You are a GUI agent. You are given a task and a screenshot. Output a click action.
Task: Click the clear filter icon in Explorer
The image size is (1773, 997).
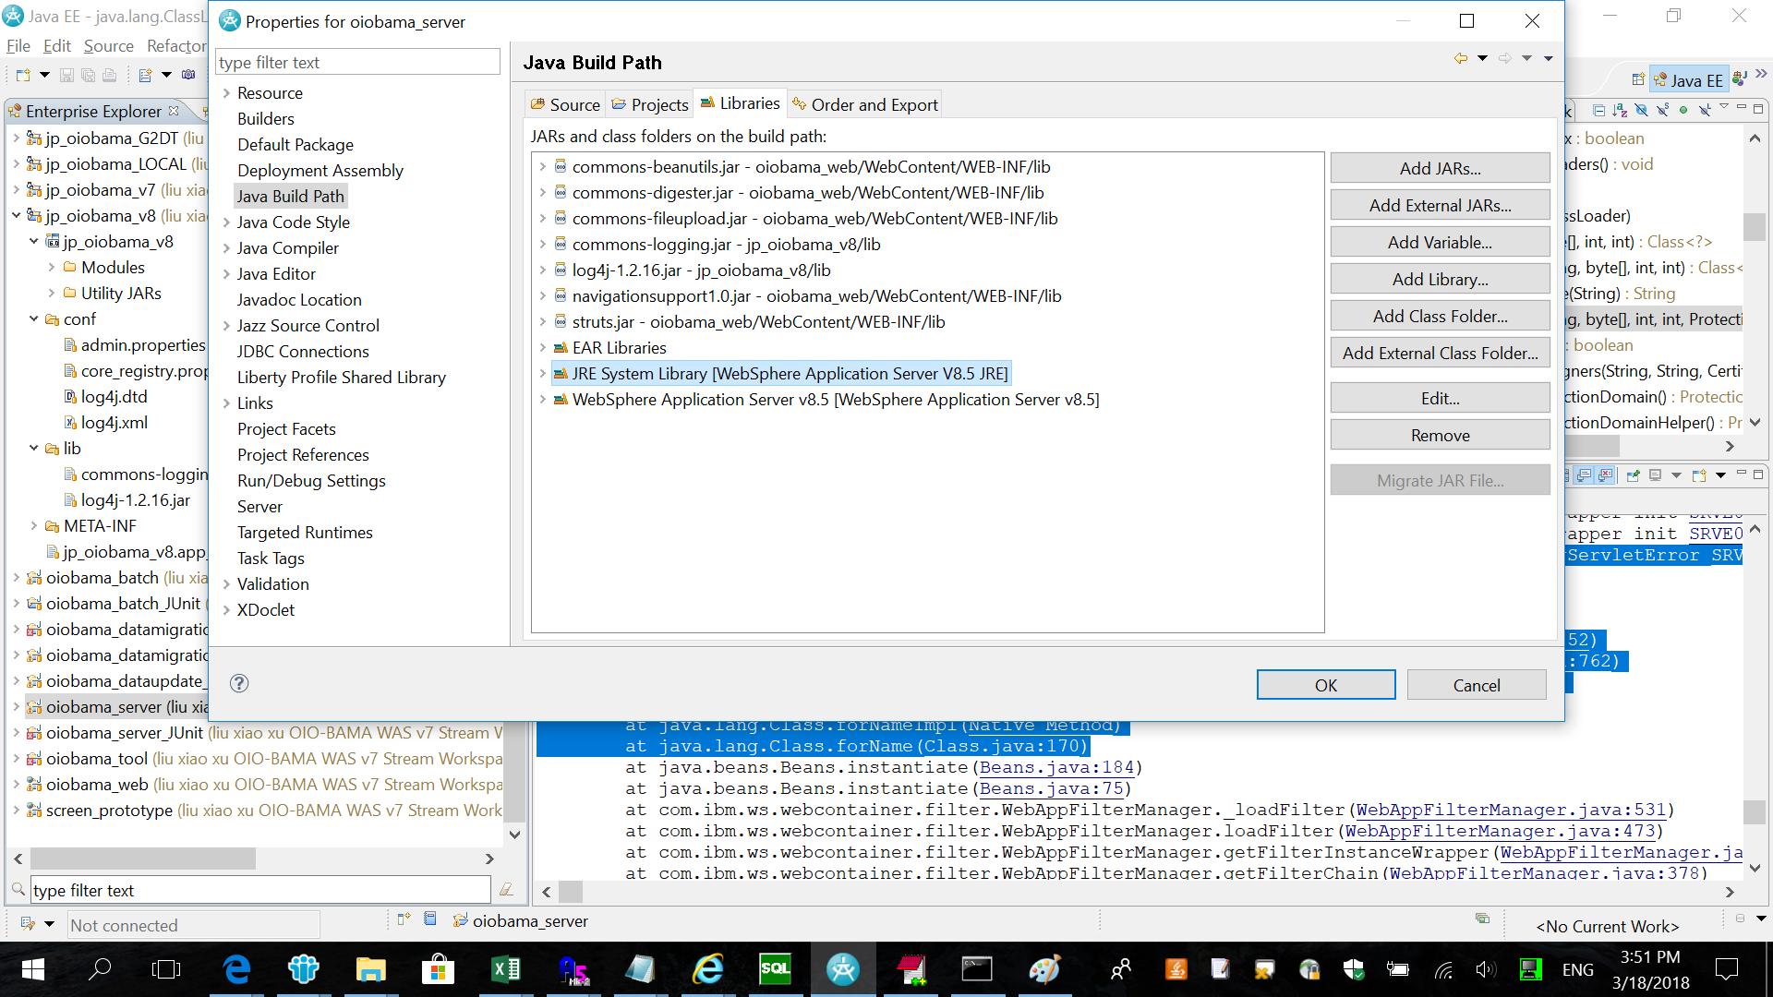pos(506,890)
